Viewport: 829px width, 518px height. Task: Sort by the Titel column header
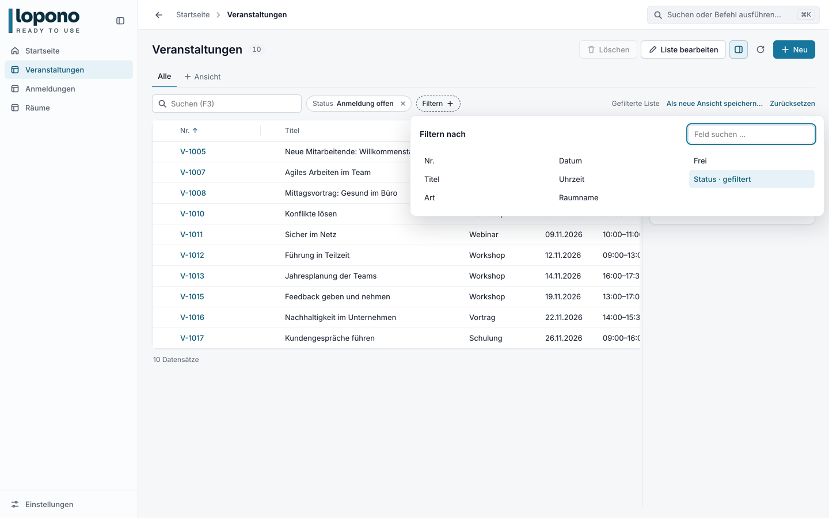[292, 131]
